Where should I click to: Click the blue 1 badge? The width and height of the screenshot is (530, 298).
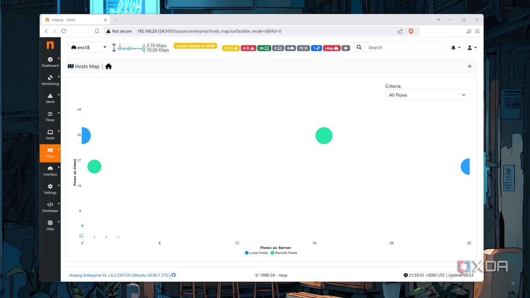(317, 48)
